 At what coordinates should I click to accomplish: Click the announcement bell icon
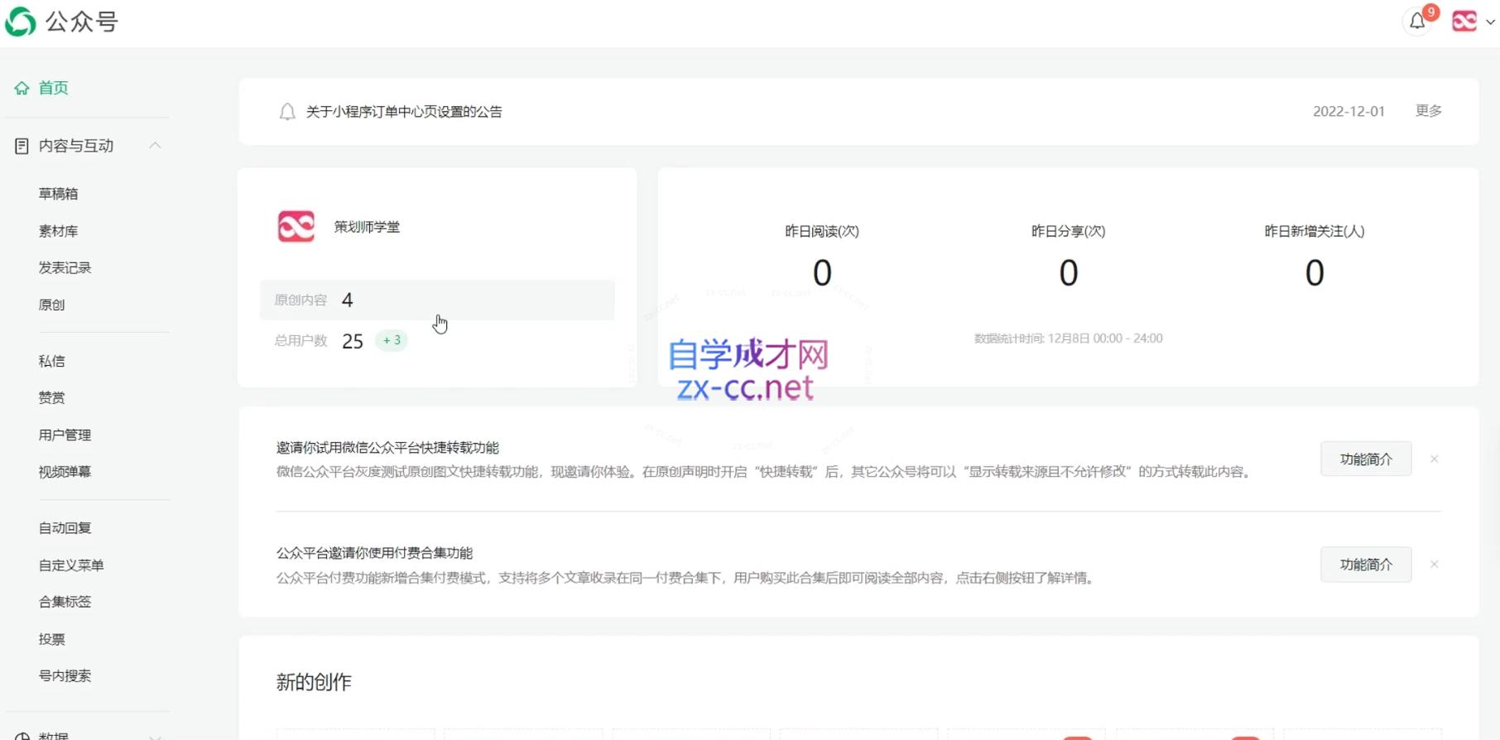point(287,112)
